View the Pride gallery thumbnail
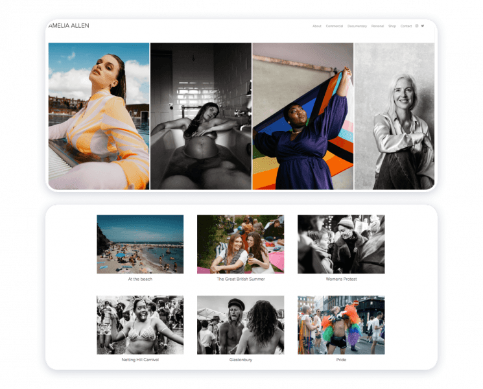 pos(341,325)
